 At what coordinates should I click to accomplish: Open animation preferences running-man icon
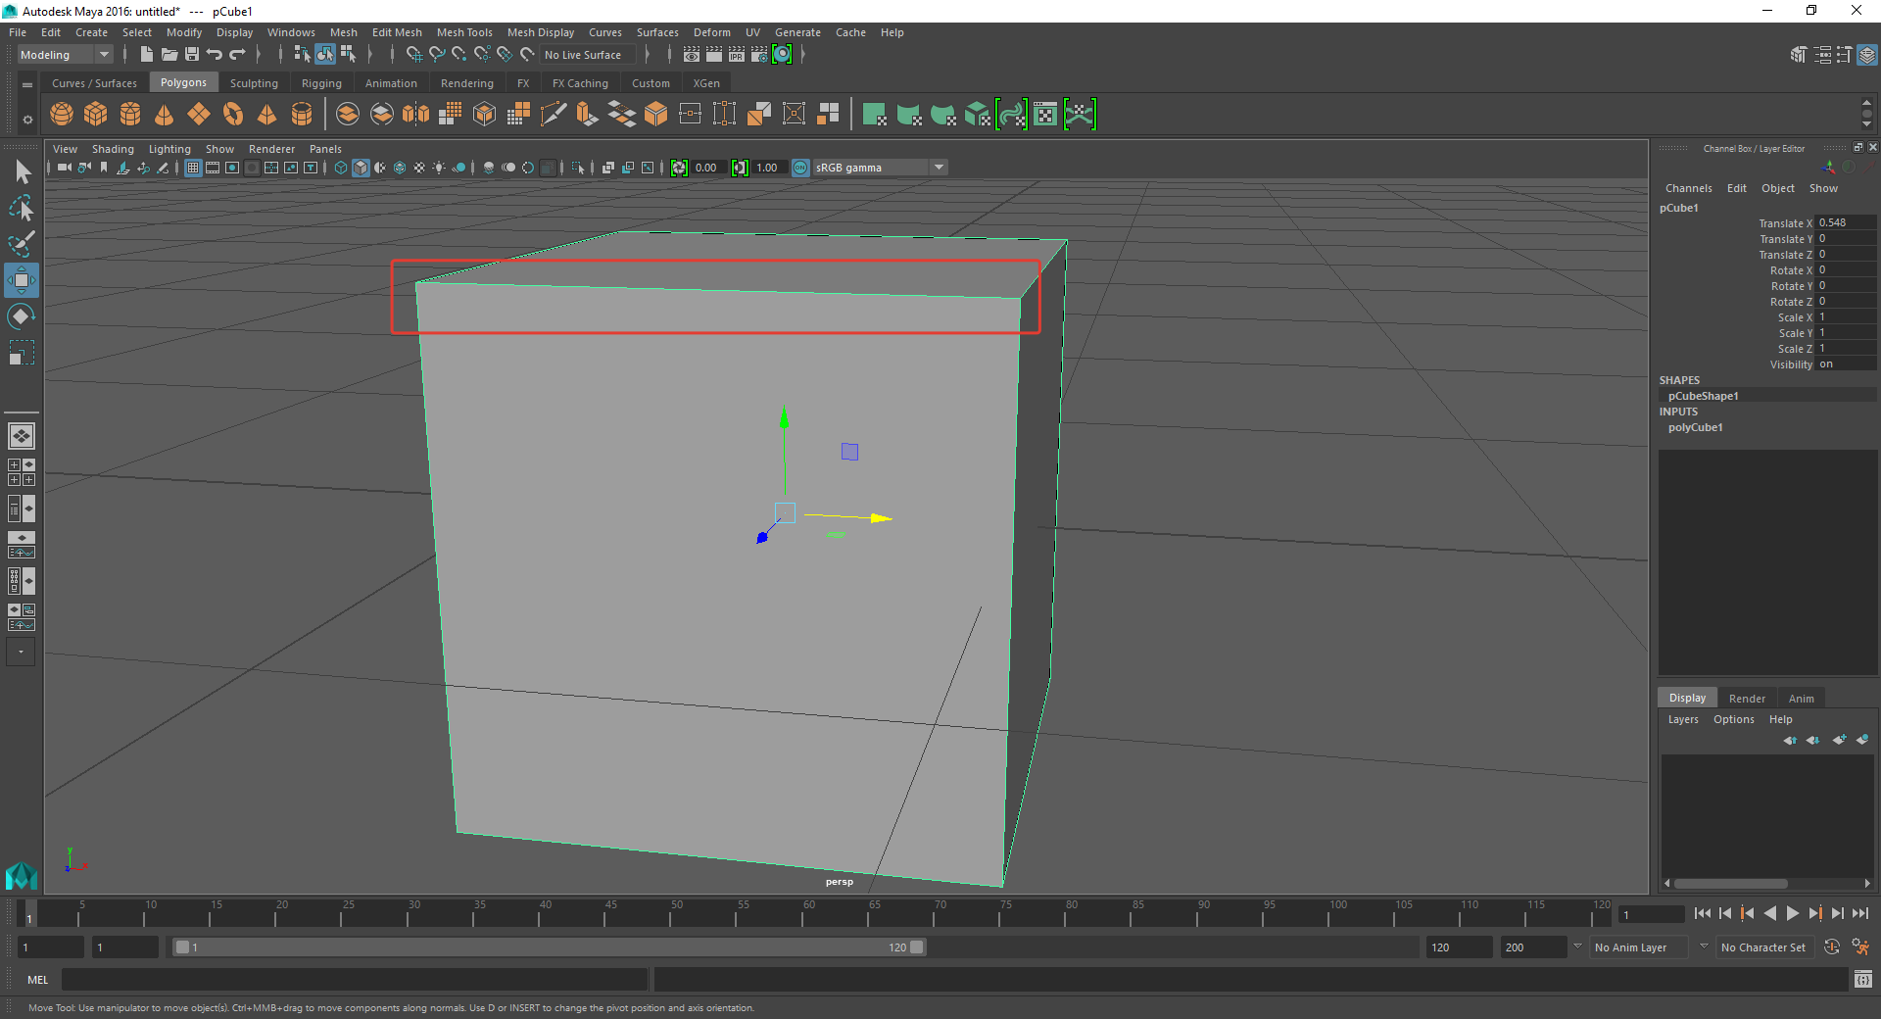point(1860,947)
